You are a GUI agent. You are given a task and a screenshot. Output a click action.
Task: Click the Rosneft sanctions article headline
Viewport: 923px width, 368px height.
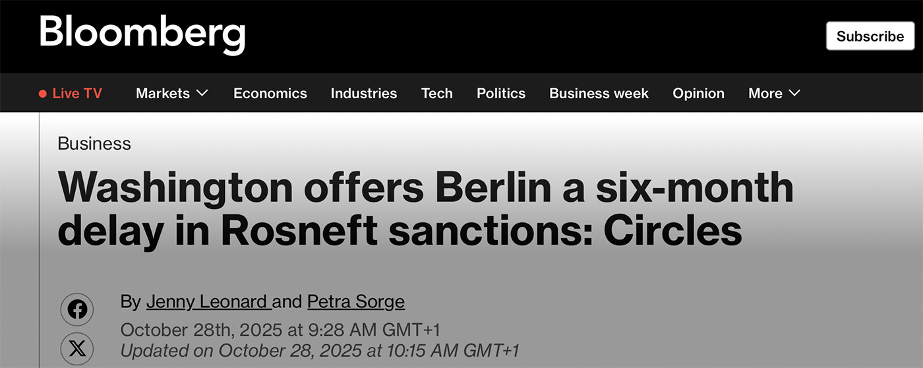point(425,208)
